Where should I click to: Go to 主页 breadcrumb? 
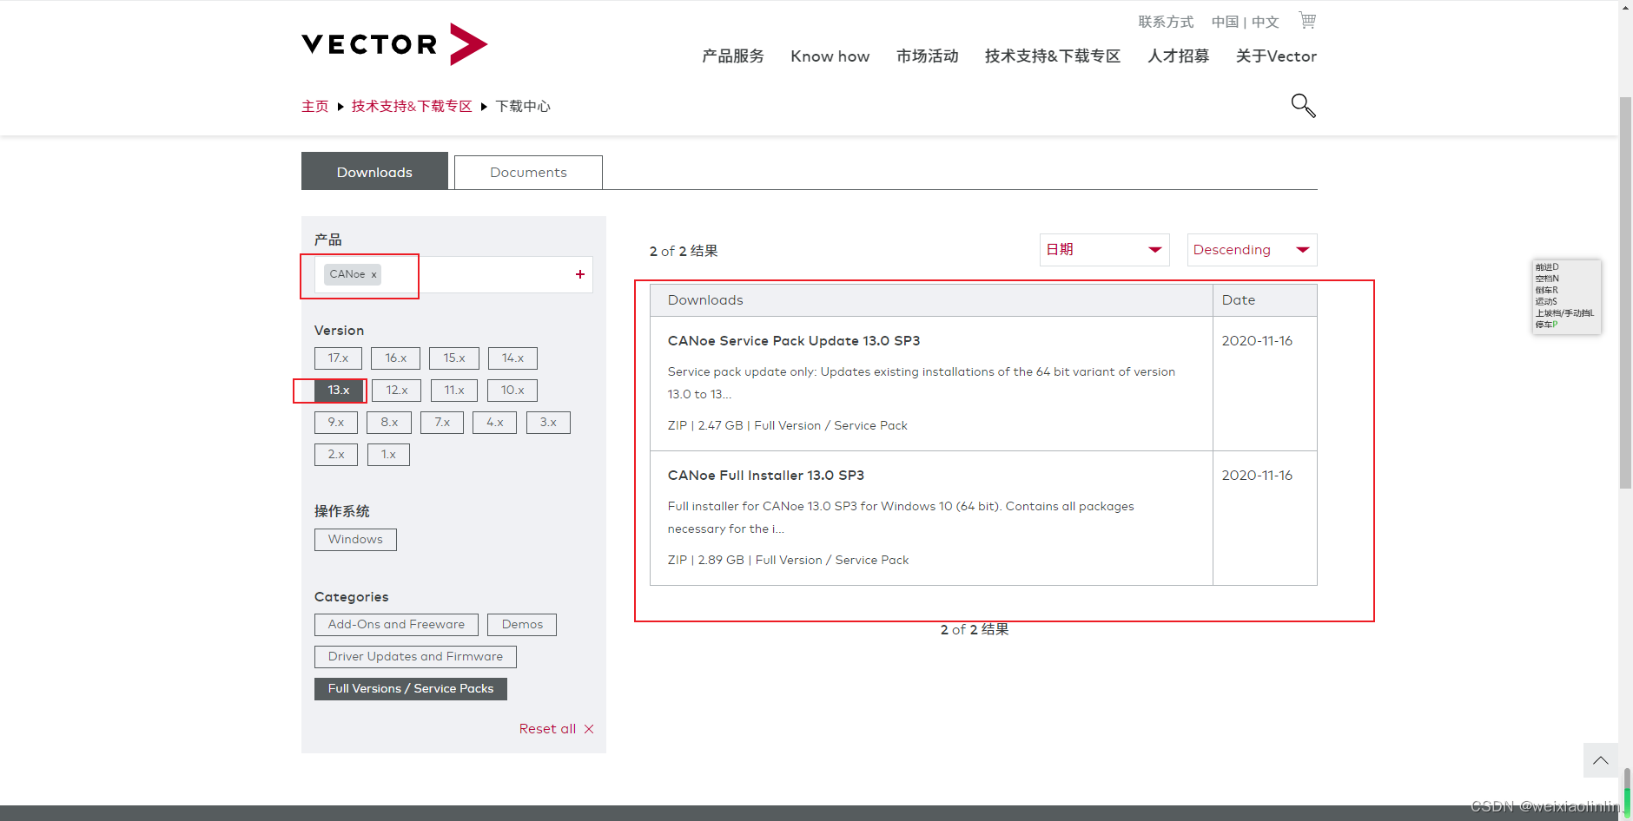[x=315, y=106]
